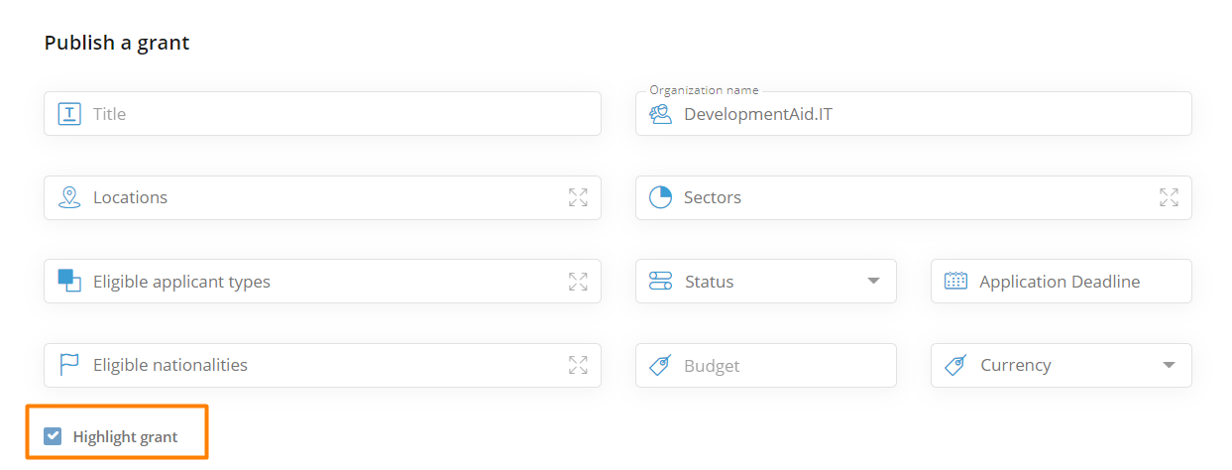Click the Title text icon
This screenshot has width=1232, height=470.
(69, 114)
